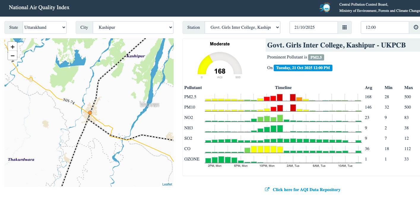Screen dimensions: 420x197
Task: Click the Leaflet attribution link
Action: click(167, 184)
